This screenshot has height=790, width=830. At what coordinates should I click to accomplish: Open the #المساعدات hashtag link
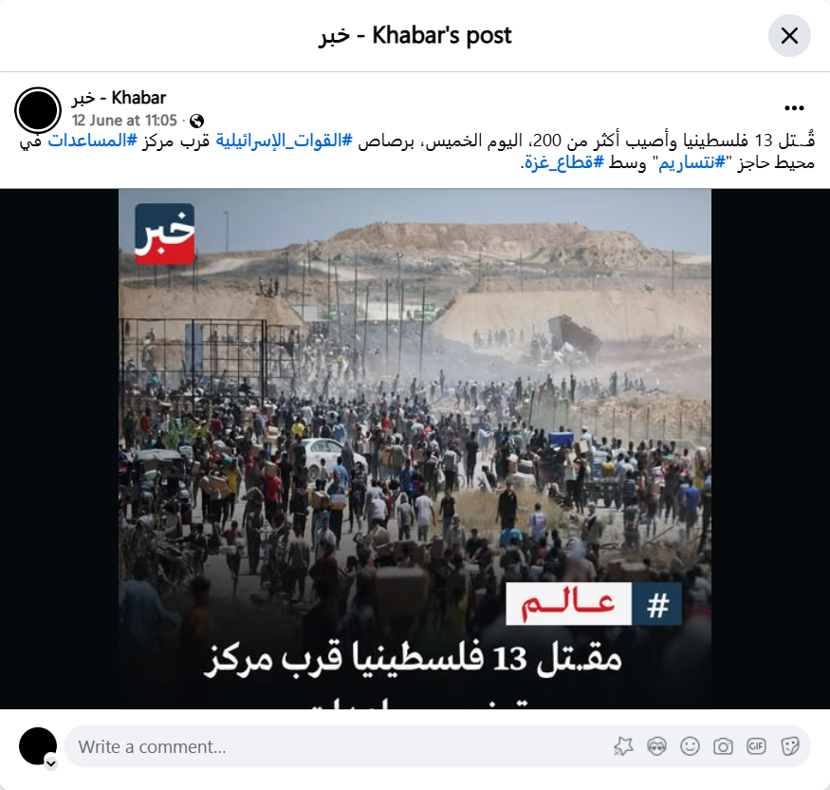tap(93, 141)
